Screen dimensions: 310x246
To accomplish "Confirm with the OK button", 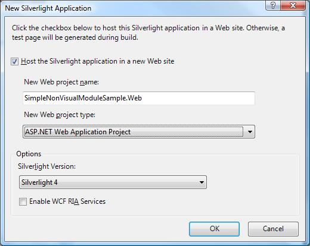I will coord(215,229).
